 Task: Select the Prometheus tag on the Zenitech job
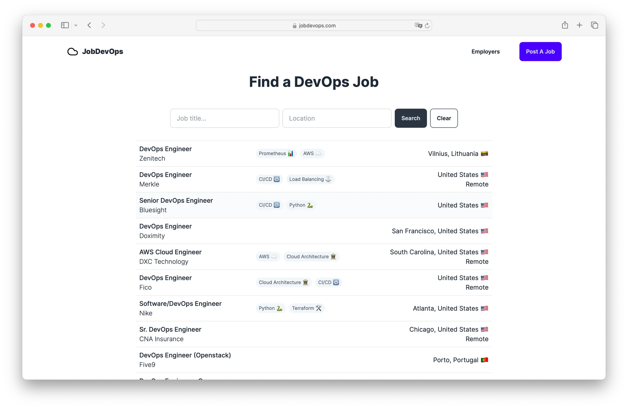pos(276,154)
